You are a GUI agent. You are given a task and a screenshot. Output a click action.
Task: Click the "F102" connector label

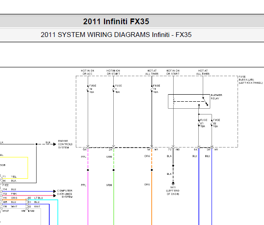coord(5,185)
